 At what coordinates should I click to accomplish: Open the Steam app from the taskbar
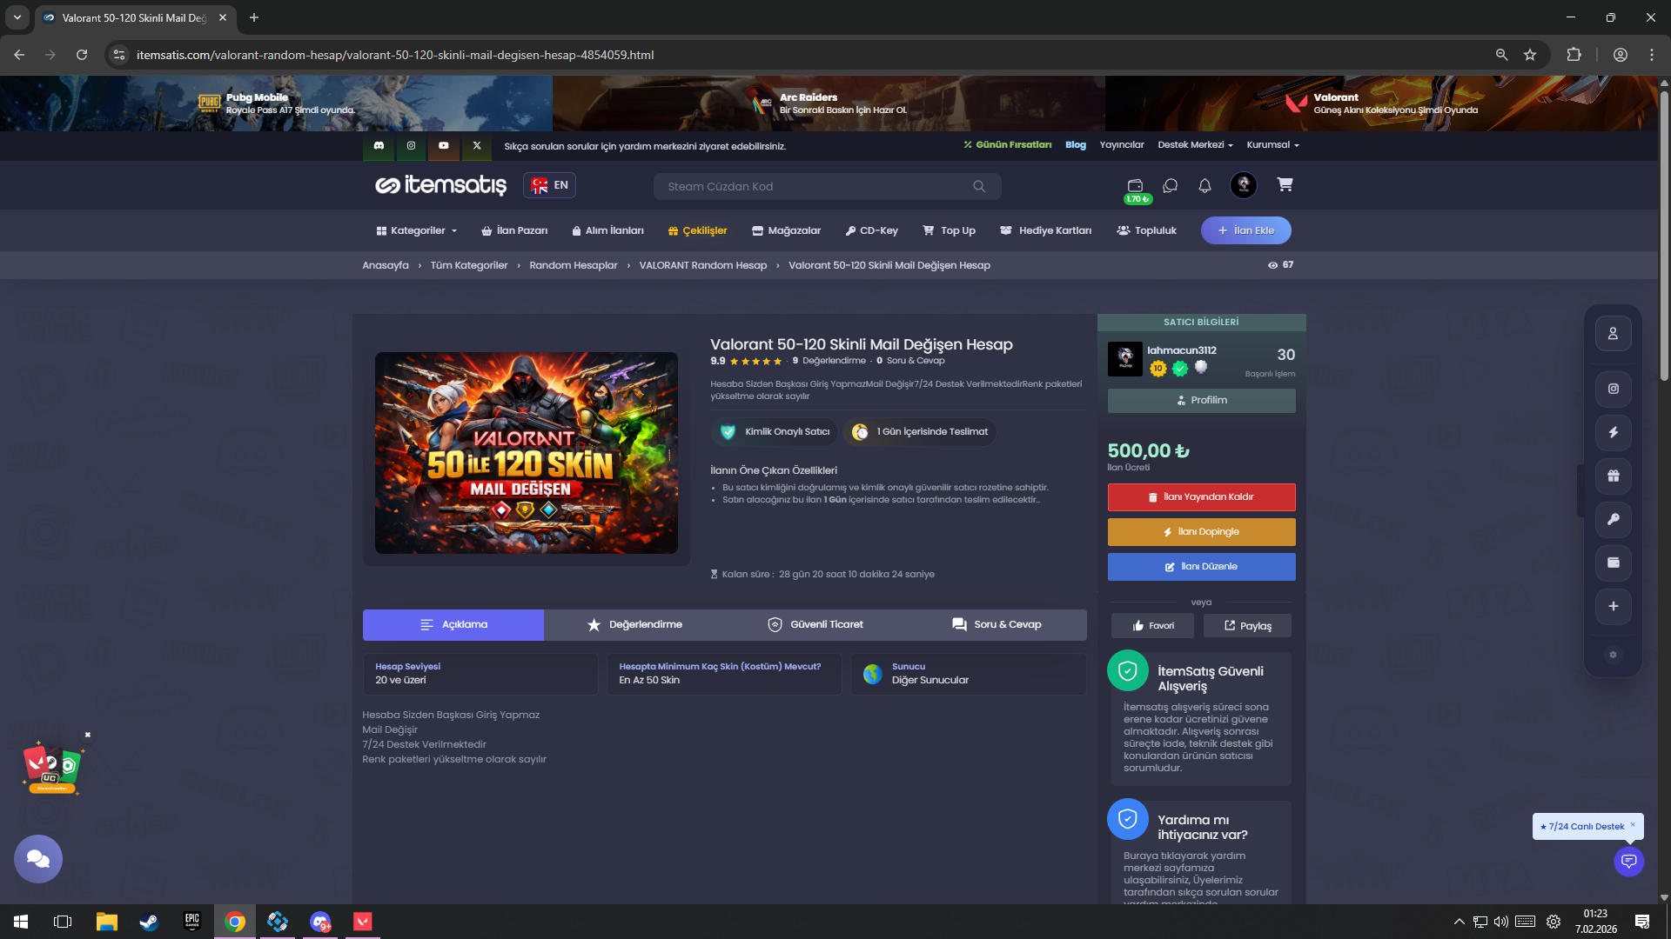click(149, 922)
